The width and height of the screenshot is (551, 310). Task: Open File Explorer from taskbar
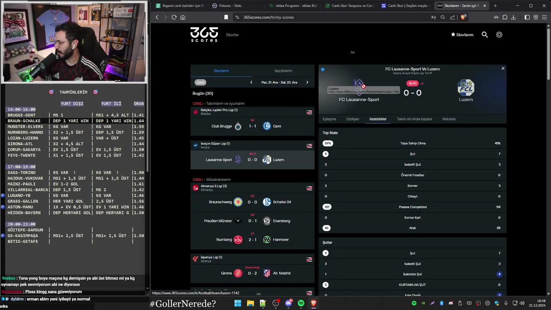pyautogui.click(x=250, y=303)
